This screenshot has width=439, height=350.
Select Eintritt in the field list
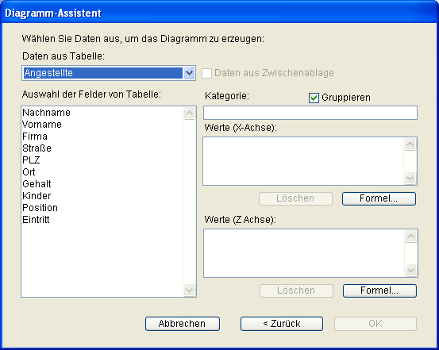tap(36, 220)
